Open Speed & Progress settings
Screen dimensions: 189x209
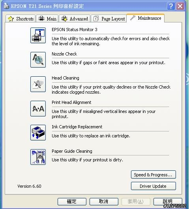coord(153,175)
